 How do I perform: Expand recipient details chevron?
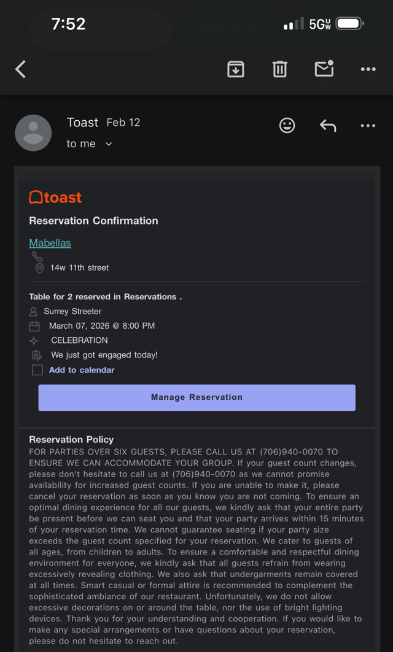point(109,144)
